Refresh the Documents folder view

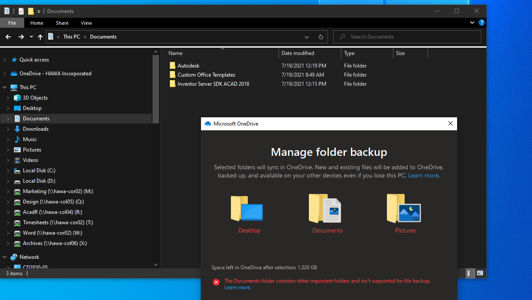click(x=321, y=37)
